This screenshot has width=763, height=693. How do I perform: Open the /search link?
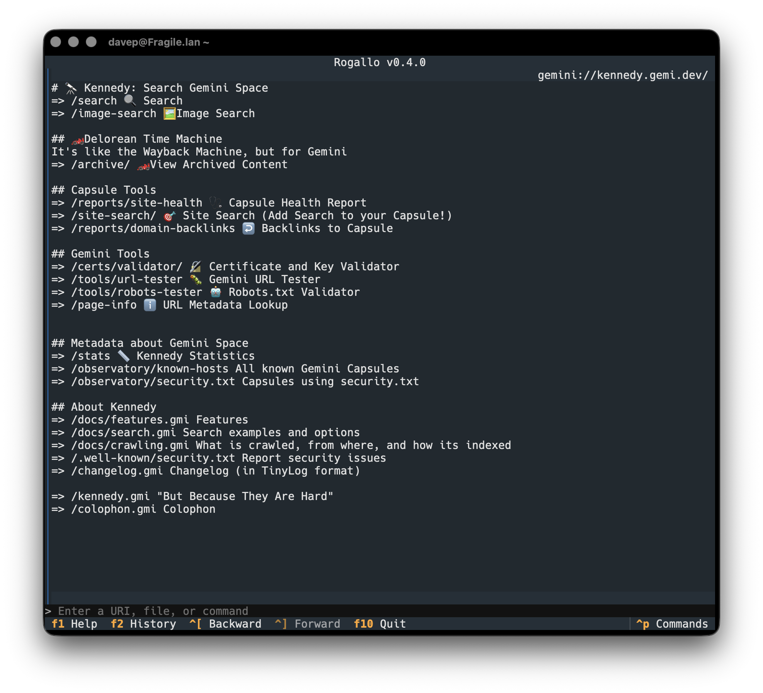pyautogui.click(x=117, y=101)
